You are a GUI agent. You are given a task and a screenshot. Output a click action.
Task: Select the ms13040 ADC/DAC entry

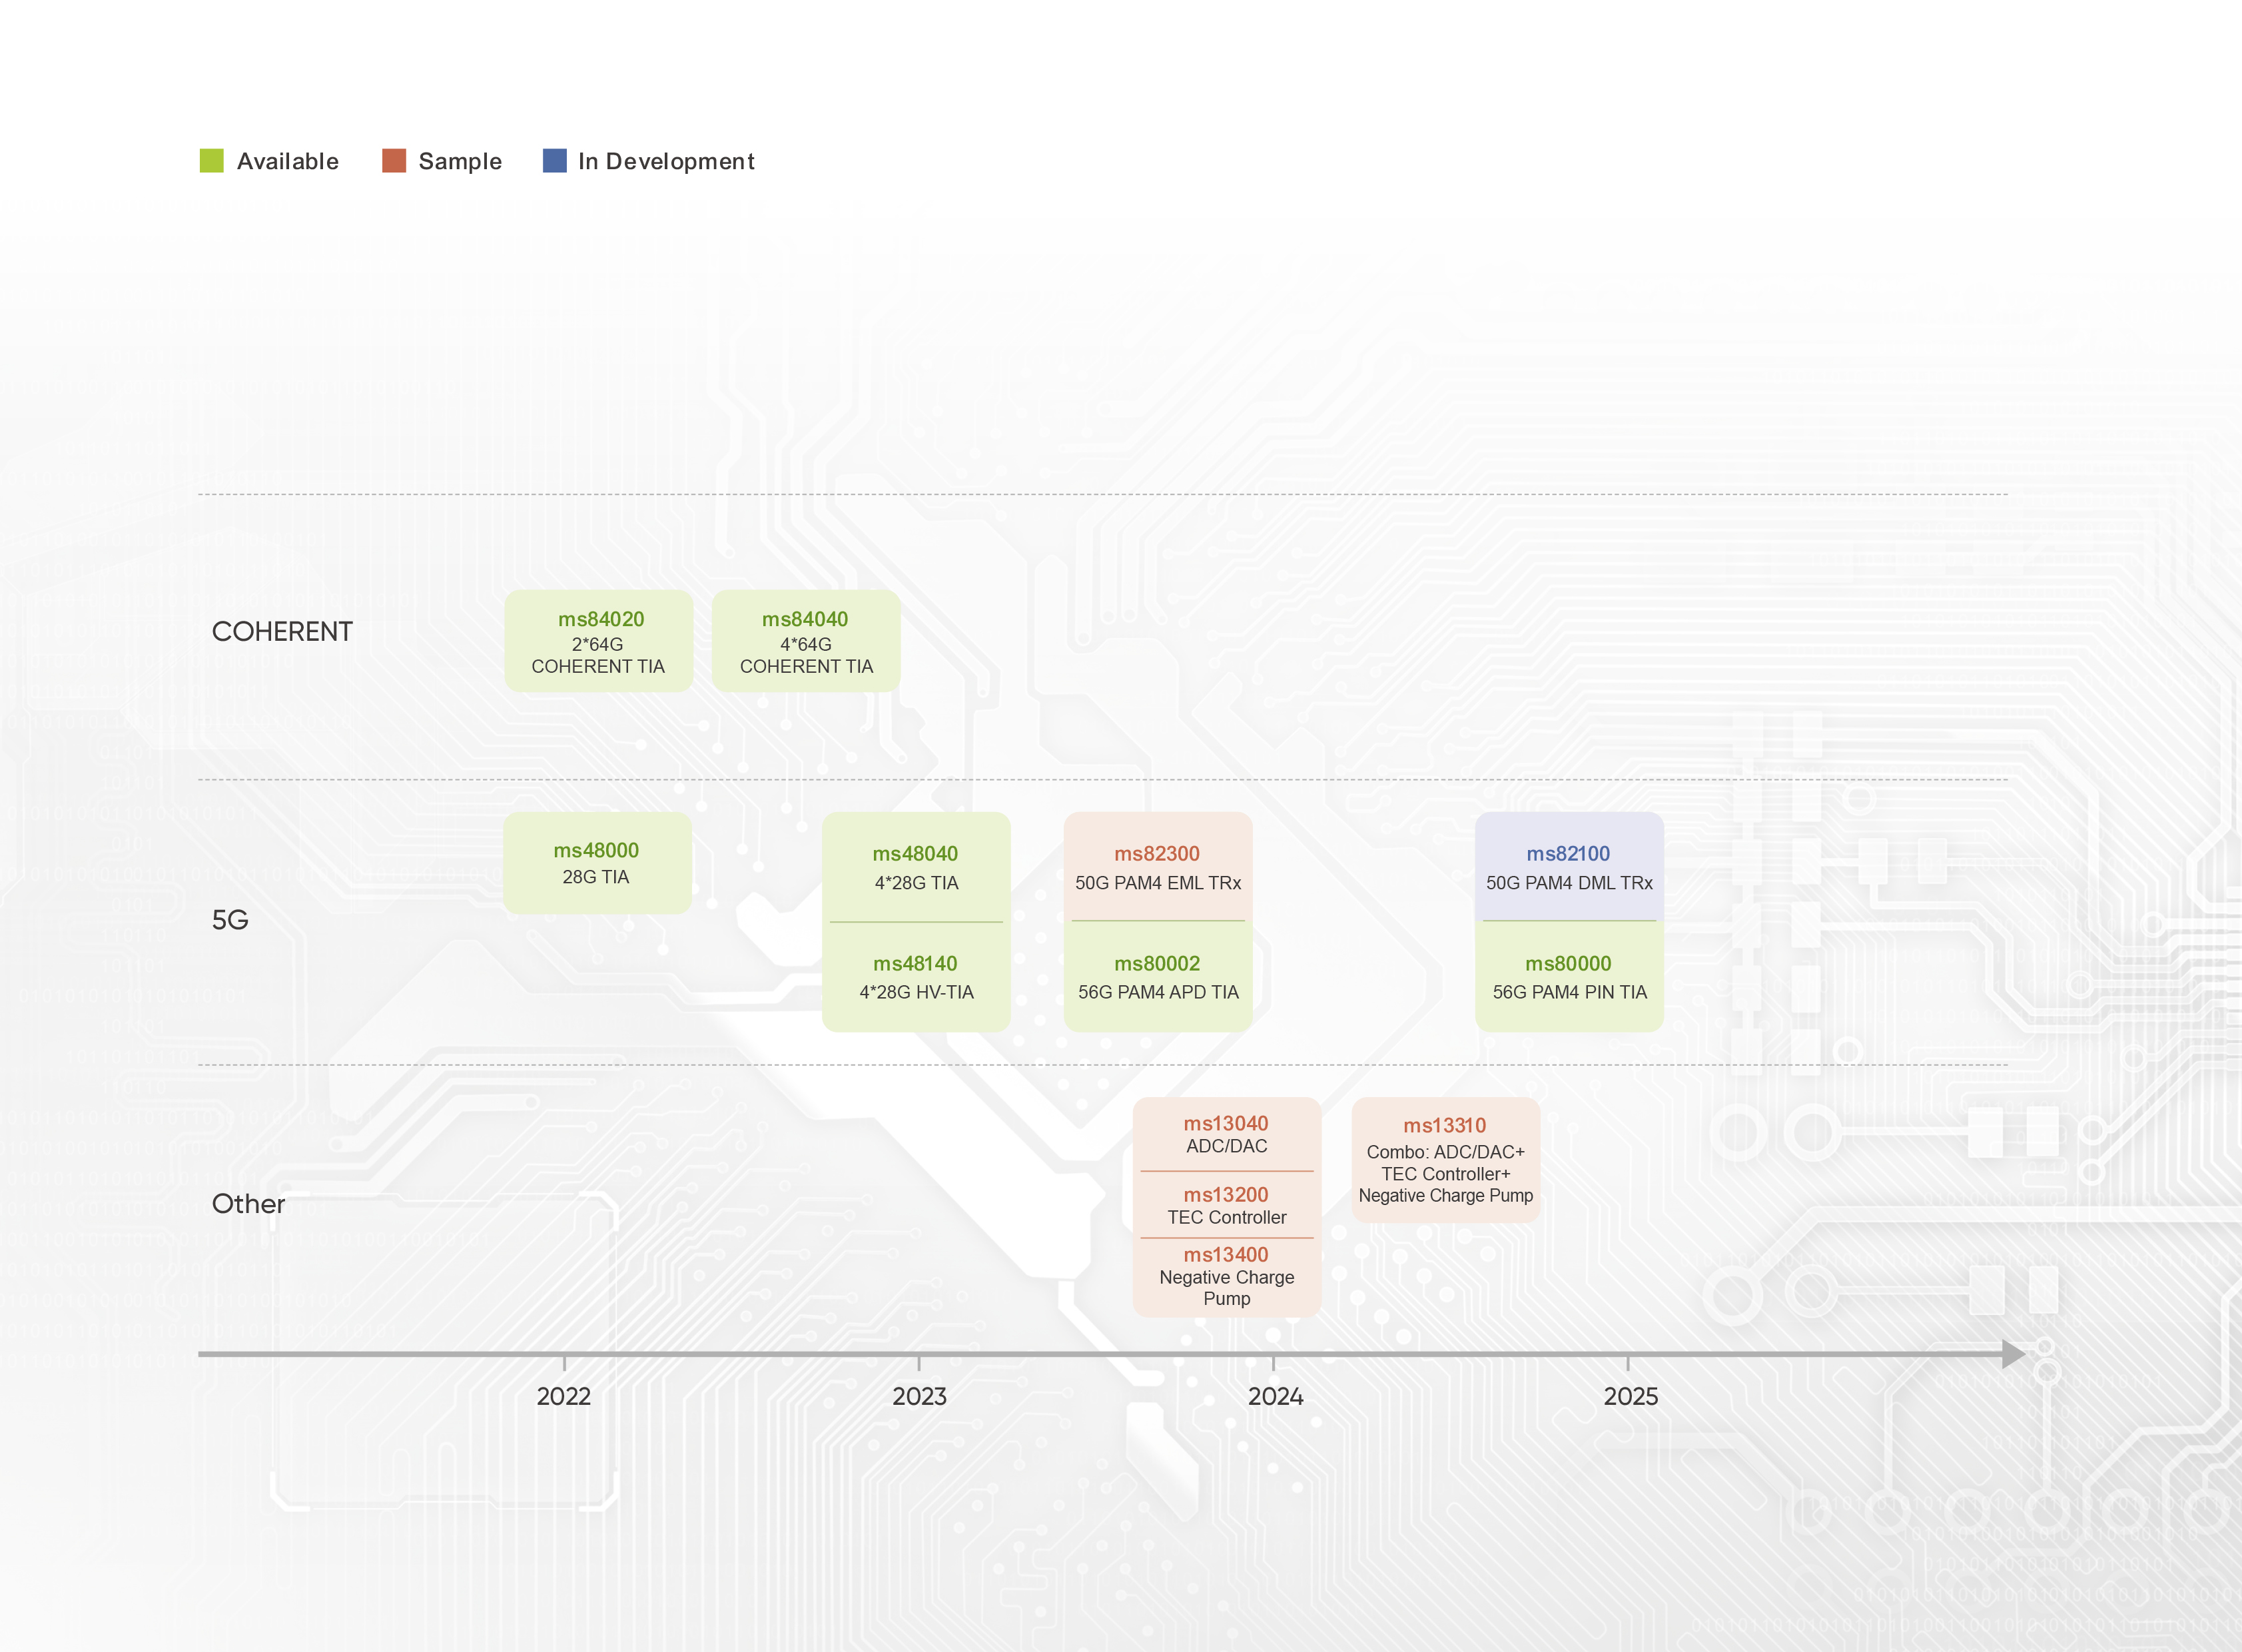[x=1226, y=1134]
